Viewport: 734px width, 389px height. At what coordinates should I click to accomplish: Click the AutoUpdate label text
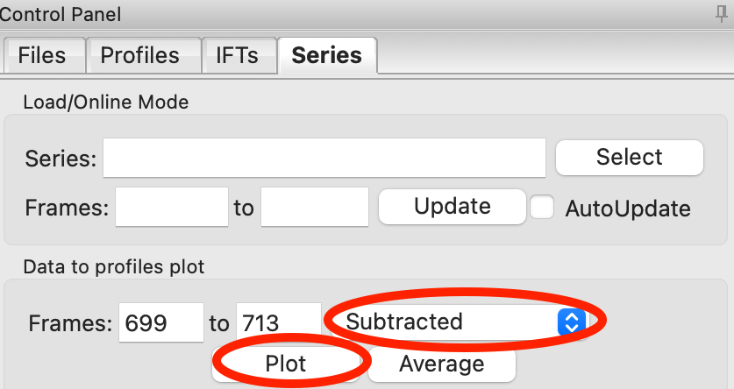click(628, 209)
